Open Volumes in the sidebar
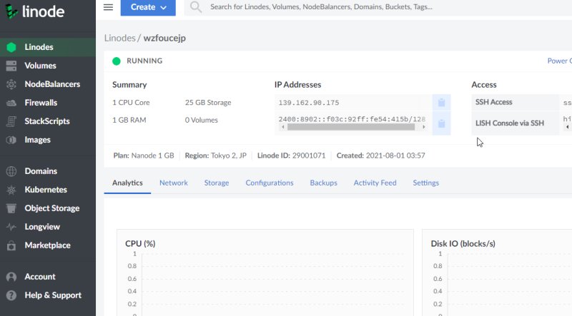572x316 pixels. pos(48,66)
